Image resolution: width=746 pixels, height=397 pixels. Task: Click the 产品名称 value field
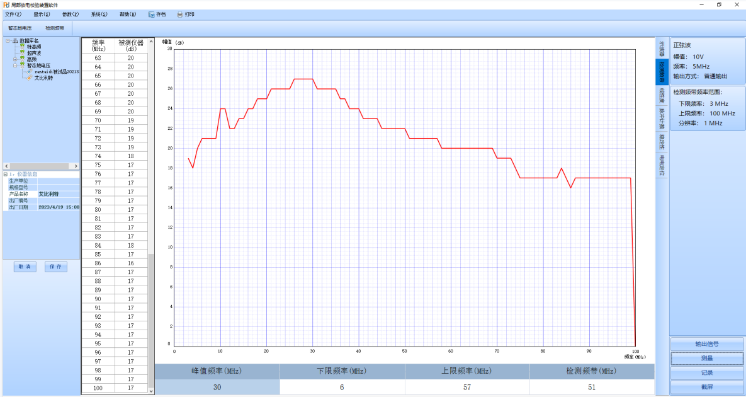point(59,194)
